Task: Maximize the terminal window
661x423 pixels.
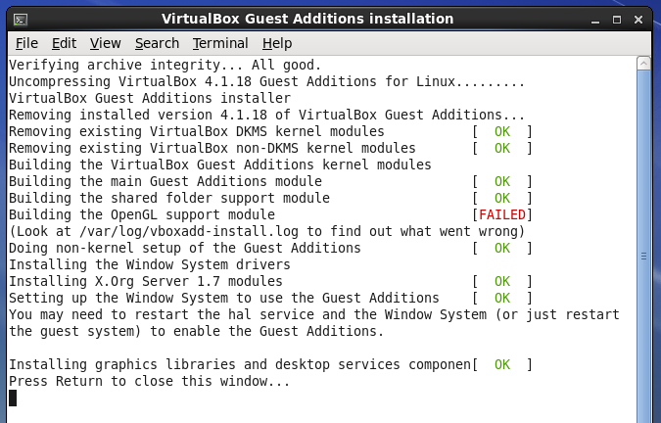Action: pyautogui.click(x=617, y=20)
